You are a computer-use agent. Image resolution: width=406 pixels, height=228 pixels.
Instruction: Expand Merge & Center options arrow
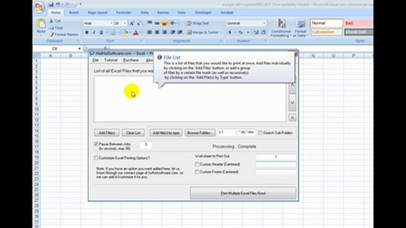pyautogui.click(x=221, y=32)
